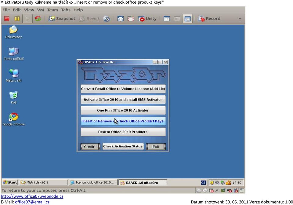Viewport: 293px width, 205px height.
Task: Select the Koš recycle bin icon
Action: (13, 97)
